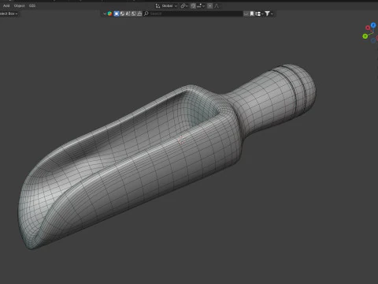Open the snap options dropdown
This screenshot has height=284, width=378.
[201, 6]
